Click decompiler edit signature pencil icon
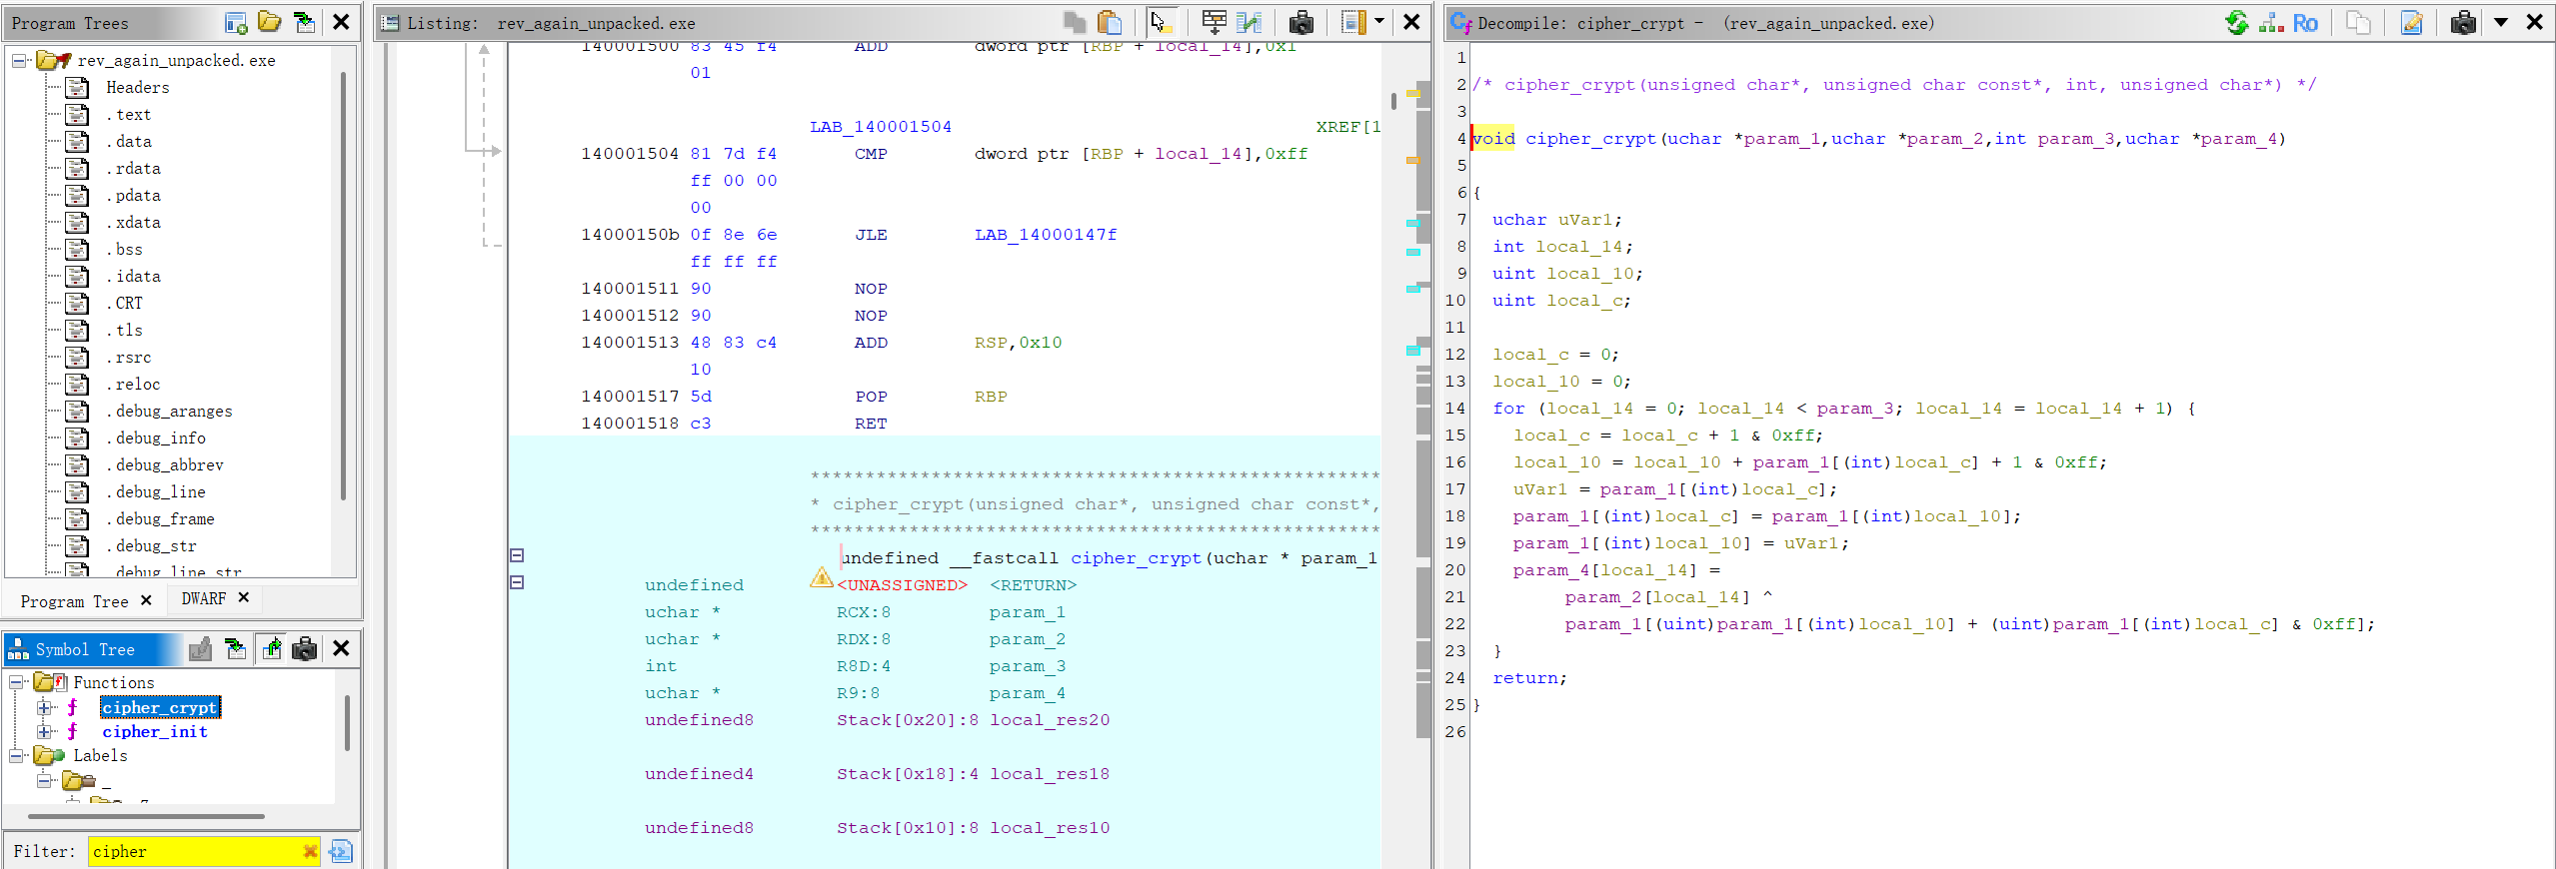The image size is (2556, 869). (2411, 22)
